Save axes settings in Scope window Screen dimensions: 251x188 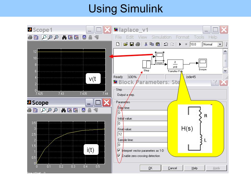click(x=70, y=110)
